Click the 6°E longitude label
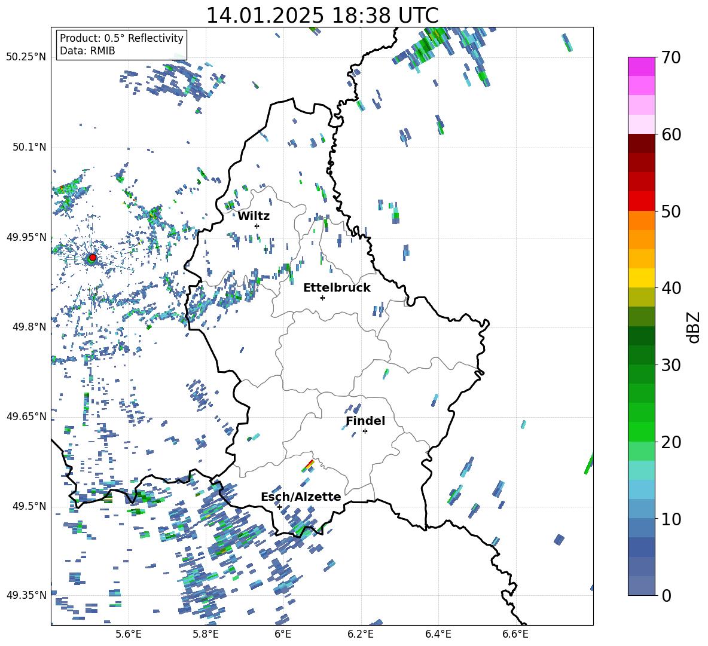The width and height of the screenshot is (708, 646). coord(283,635)
